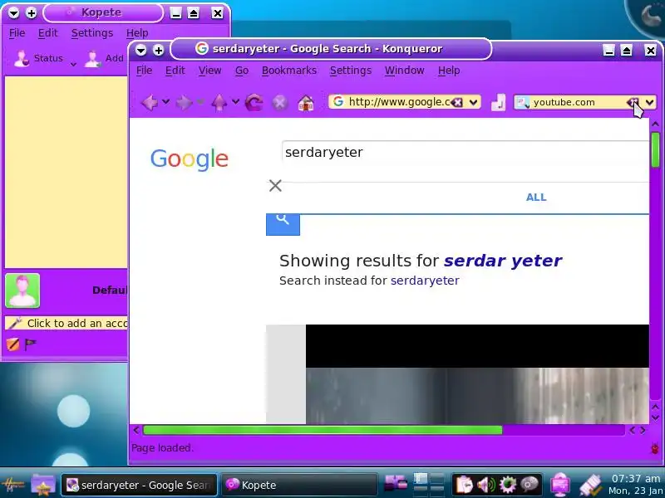Click the Forward navigation arrow
The width and height of the screenshot is (665, 498).
click(184, 102)
